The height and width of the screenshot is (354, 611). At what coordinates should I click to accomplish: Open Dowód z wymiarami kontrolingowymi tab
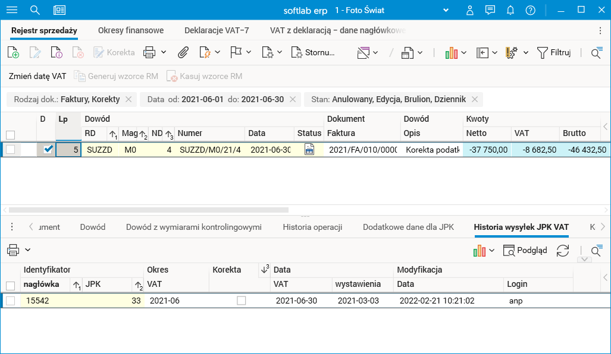click(x=194, y=227)
